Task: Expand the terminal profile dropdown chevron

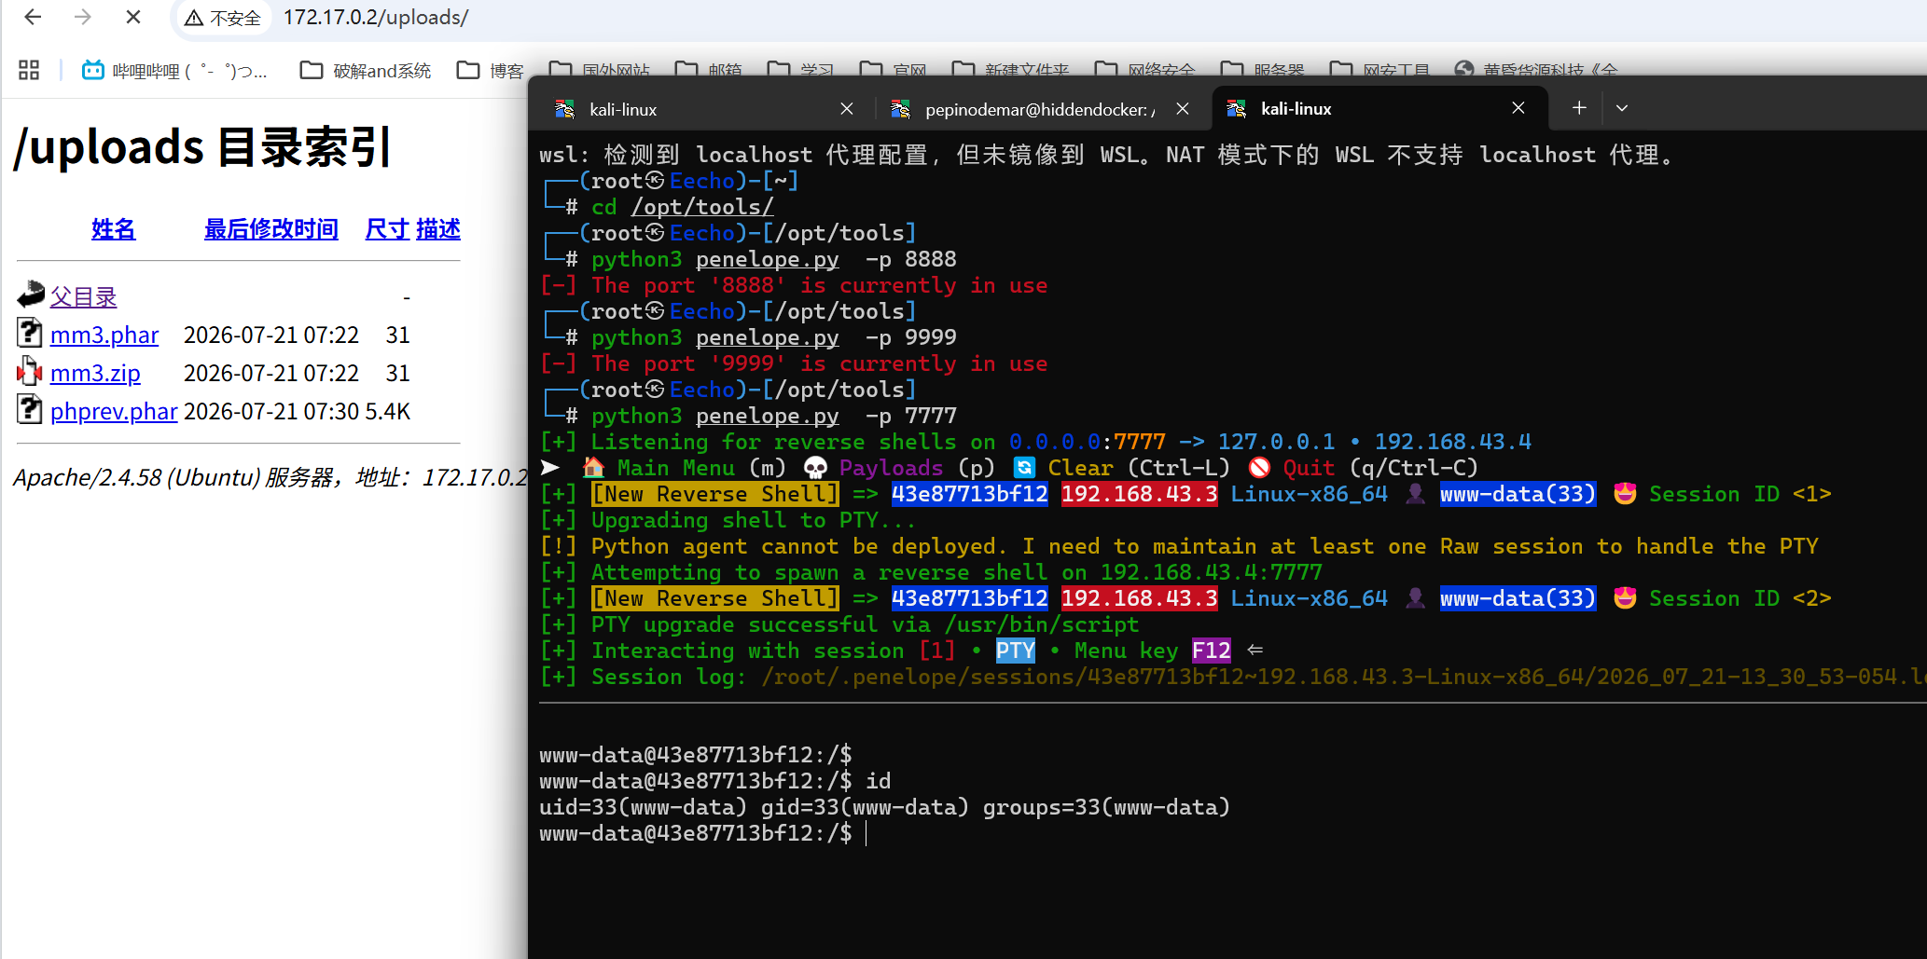Action: [1622, 108]
